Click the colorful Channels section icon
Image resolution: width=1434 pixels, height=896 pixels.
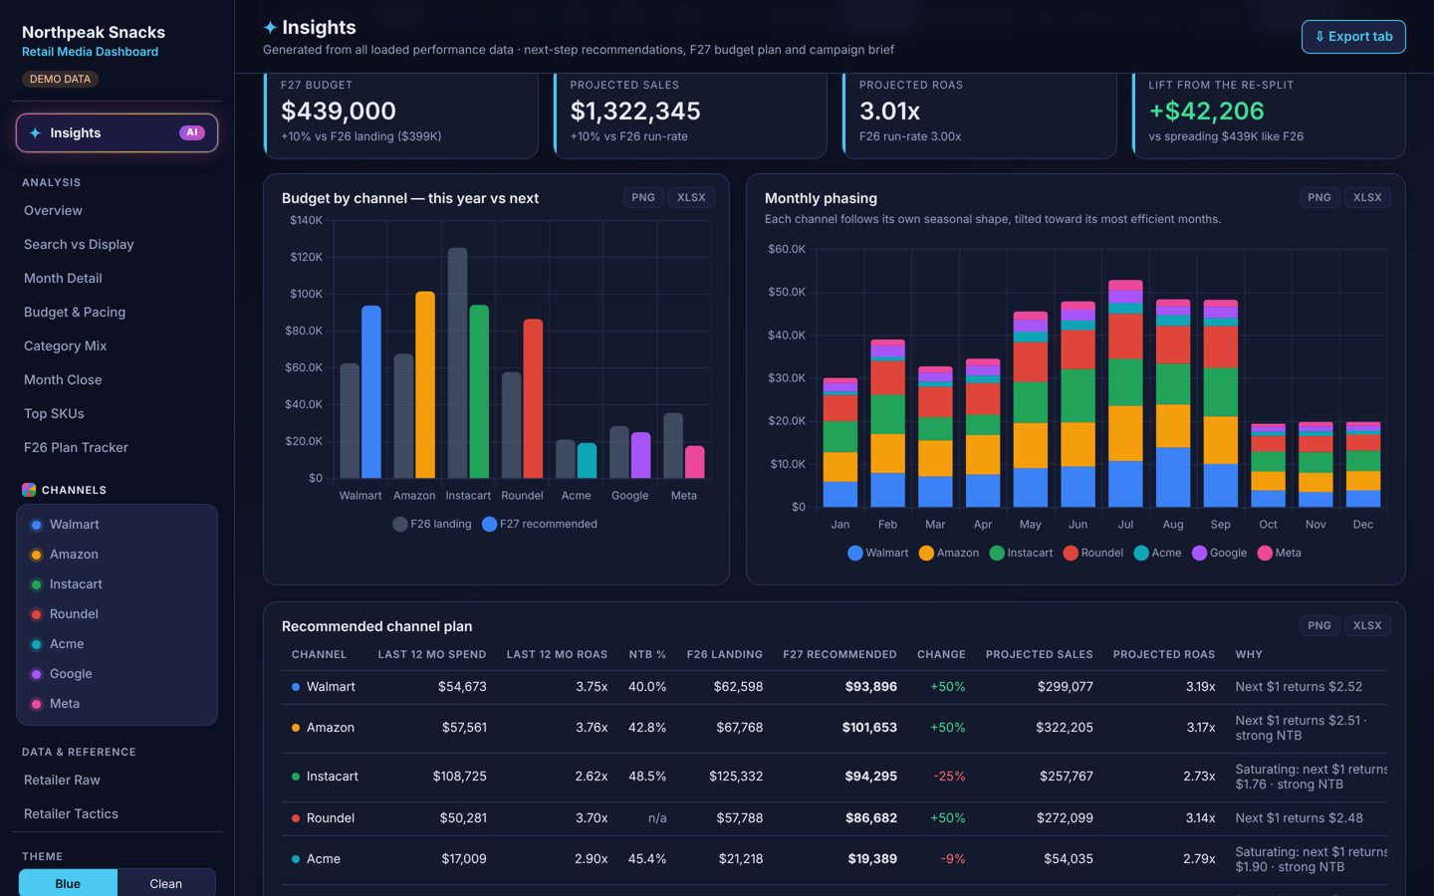pyautogui.click(x=29, y=490)
